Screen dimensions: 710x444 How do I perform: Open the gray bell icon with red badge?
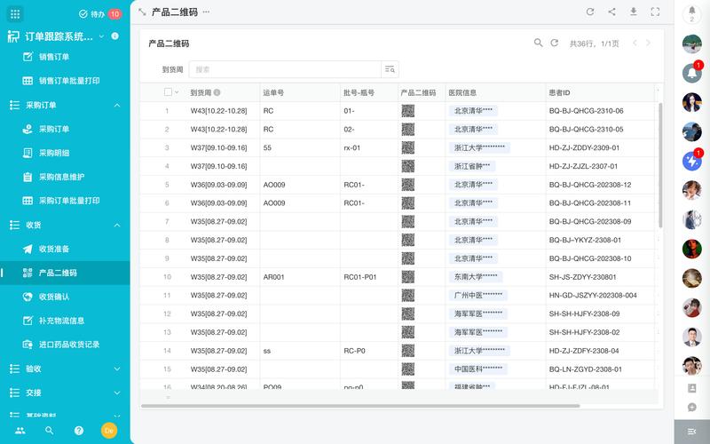coord(692,73)
